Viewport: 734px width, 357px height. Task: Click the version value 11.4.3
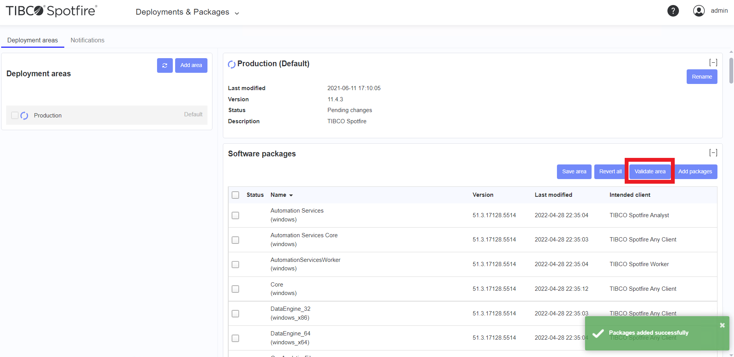click(335, 99)
